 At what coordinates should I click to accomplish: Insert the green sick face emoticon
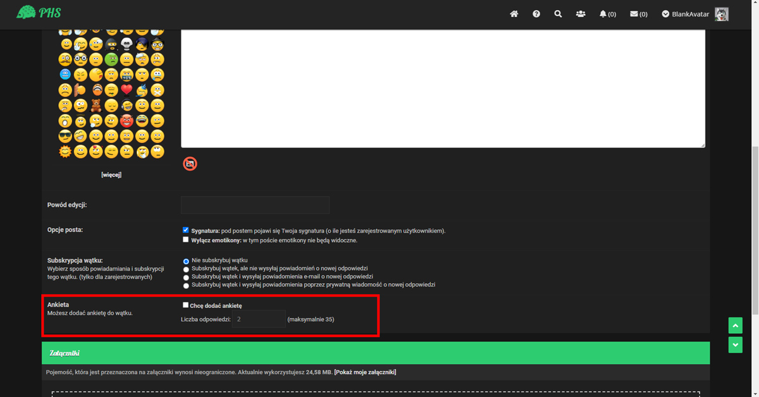tap(111, 59)
